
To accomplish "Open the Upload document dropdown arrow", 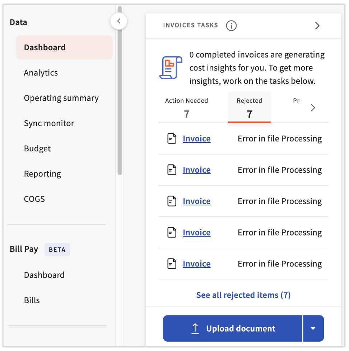I will 313,328.
